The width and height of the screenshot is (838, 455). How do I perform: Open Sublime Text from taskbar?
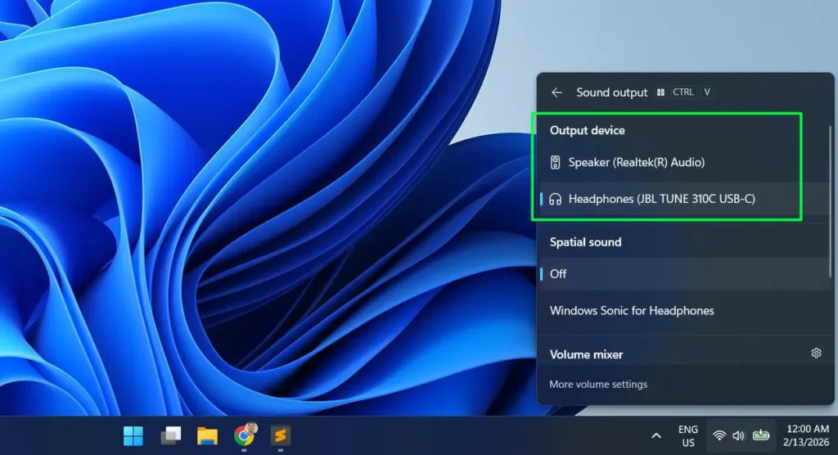(281, 435)
